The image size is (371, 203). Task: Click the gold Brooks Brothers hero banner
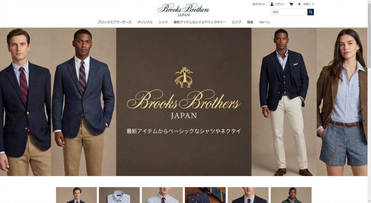click(x=184, y=102)
